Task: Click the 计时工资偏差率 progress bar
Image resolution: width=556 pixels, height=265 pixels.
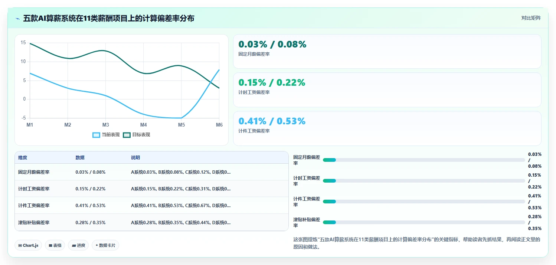Action: [424, 181]
